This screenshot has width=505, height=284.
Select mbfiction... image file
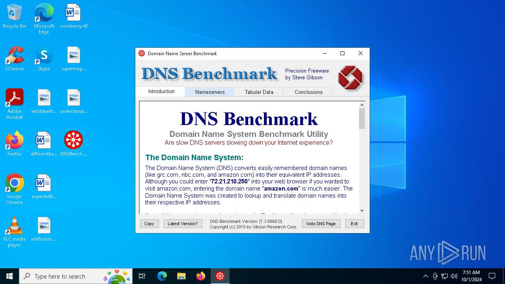click(x=44, y=230)
